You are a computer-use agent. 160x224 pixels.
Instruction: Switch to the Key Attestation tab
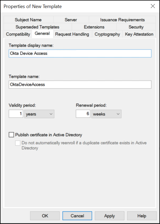click(139, 34)
